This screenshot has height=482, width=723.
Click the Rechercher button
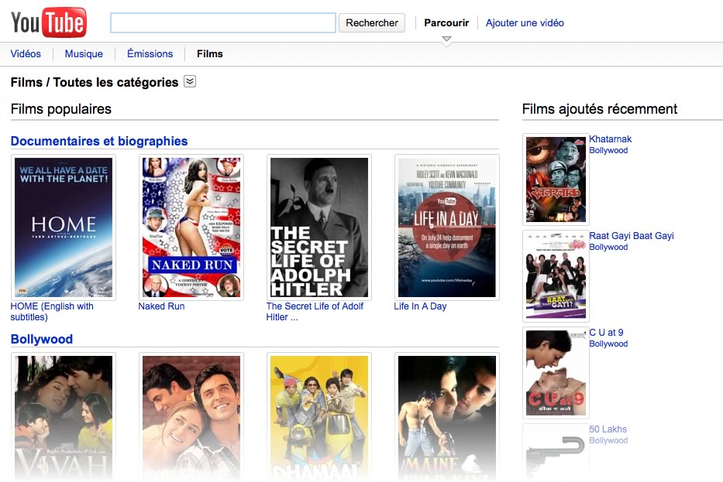click(x=372, y=22)
